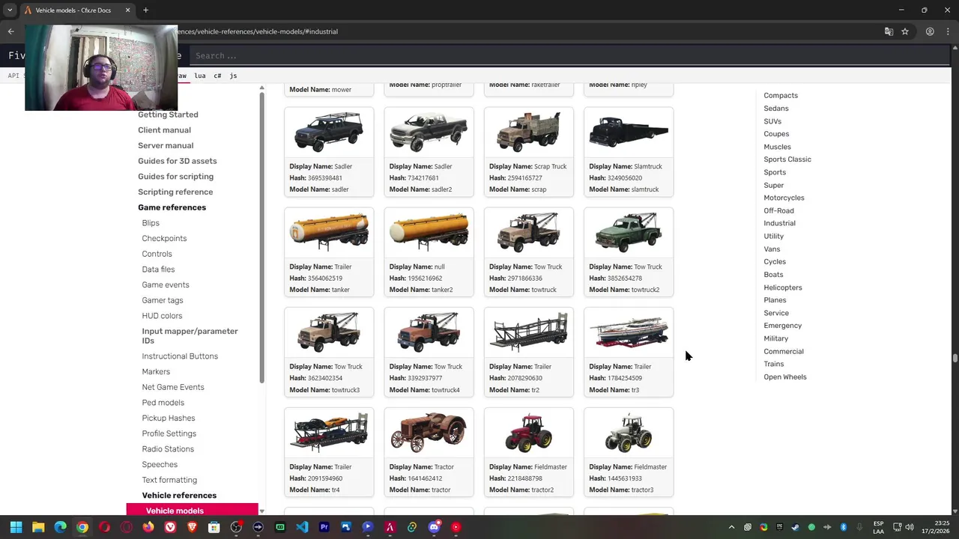Jump to Motorcycles category
959x539 pixels.
[x=784, y=198]
